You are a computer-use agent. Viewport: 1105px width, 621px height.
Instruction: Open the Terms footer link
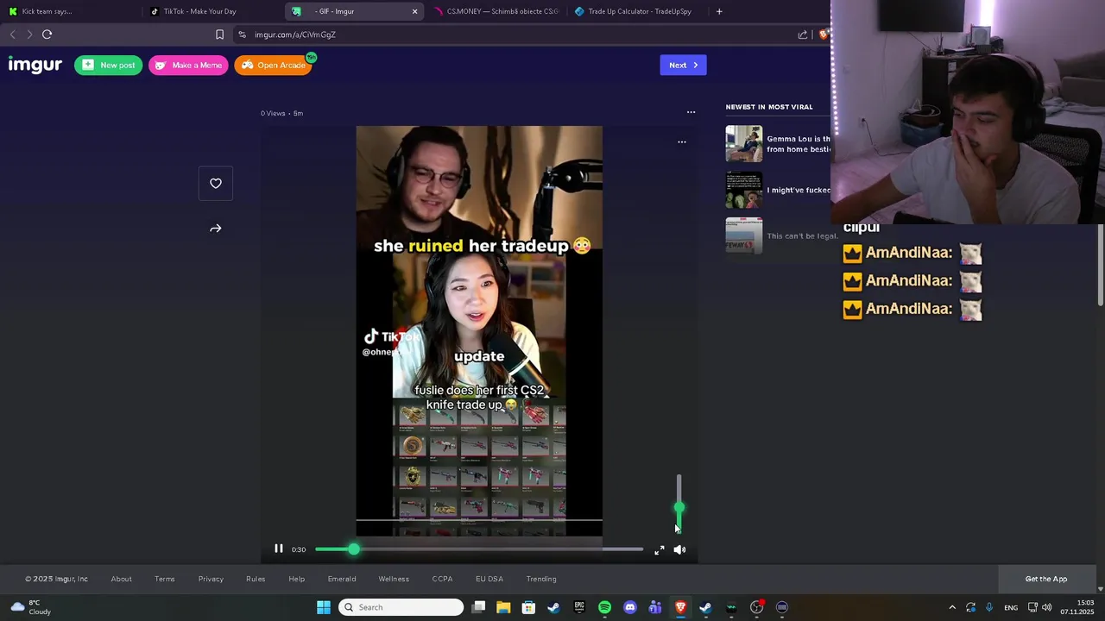164,579
